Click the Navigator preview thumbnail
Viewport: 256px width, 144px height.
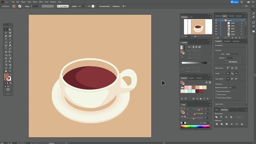[198, 27]
